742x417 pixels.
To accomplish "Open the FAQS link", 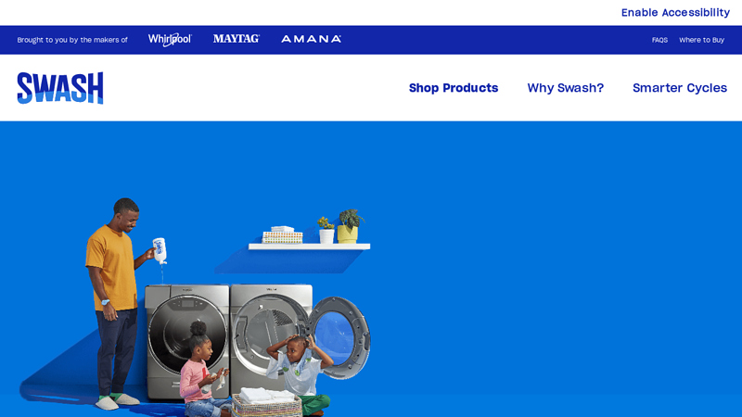I will [x=659, y=40].
